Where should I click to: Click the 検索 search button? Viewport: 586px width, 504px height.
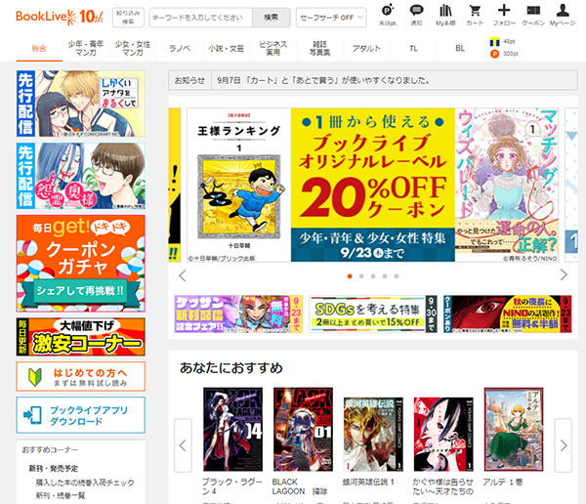tap(272, 18)
